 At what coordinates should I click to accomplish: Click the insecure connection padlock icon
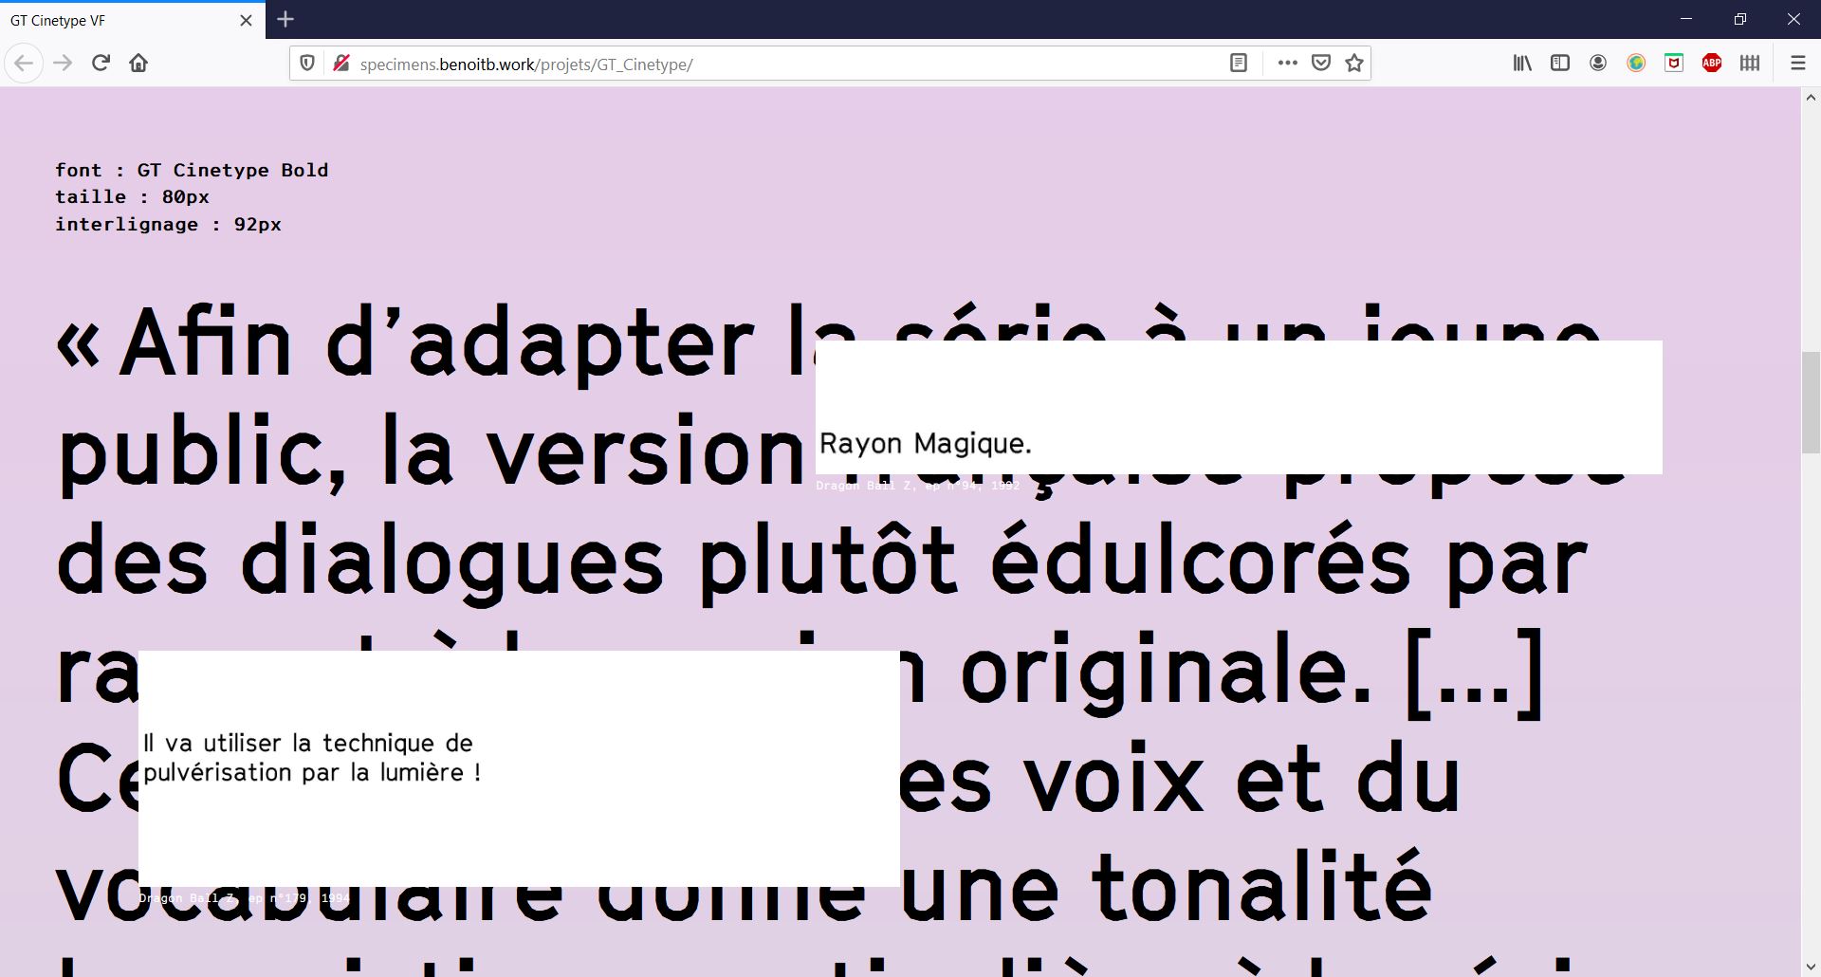[340, 64]
